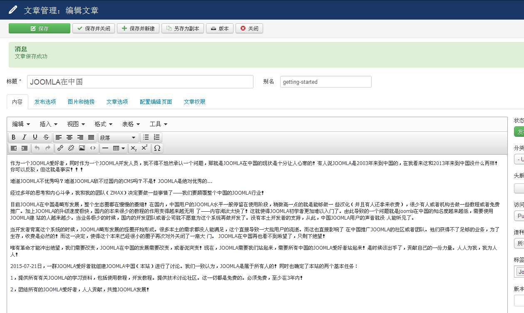Switch to the 发布选项 tab
Image resolution: width=524 pixels, height=313 pixels.
pyautogui.click(x=45, y=102)
